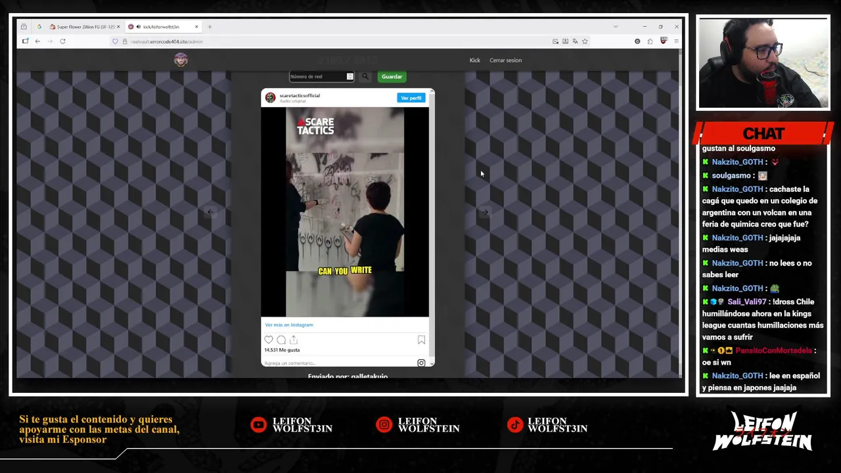Image resolution: width=841 pixels, height=473 pixels.
Task: Save the reel with bookmark icon
Action: point(421,340)
